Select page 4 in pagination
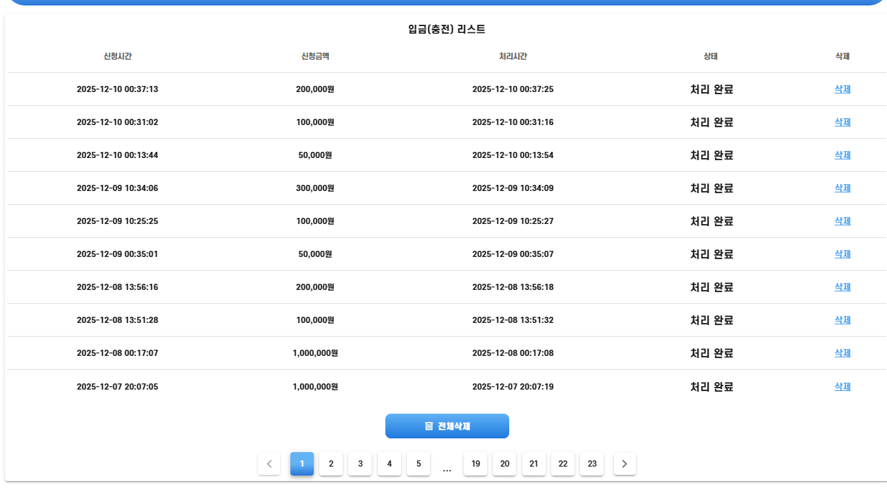 point(389,464)
